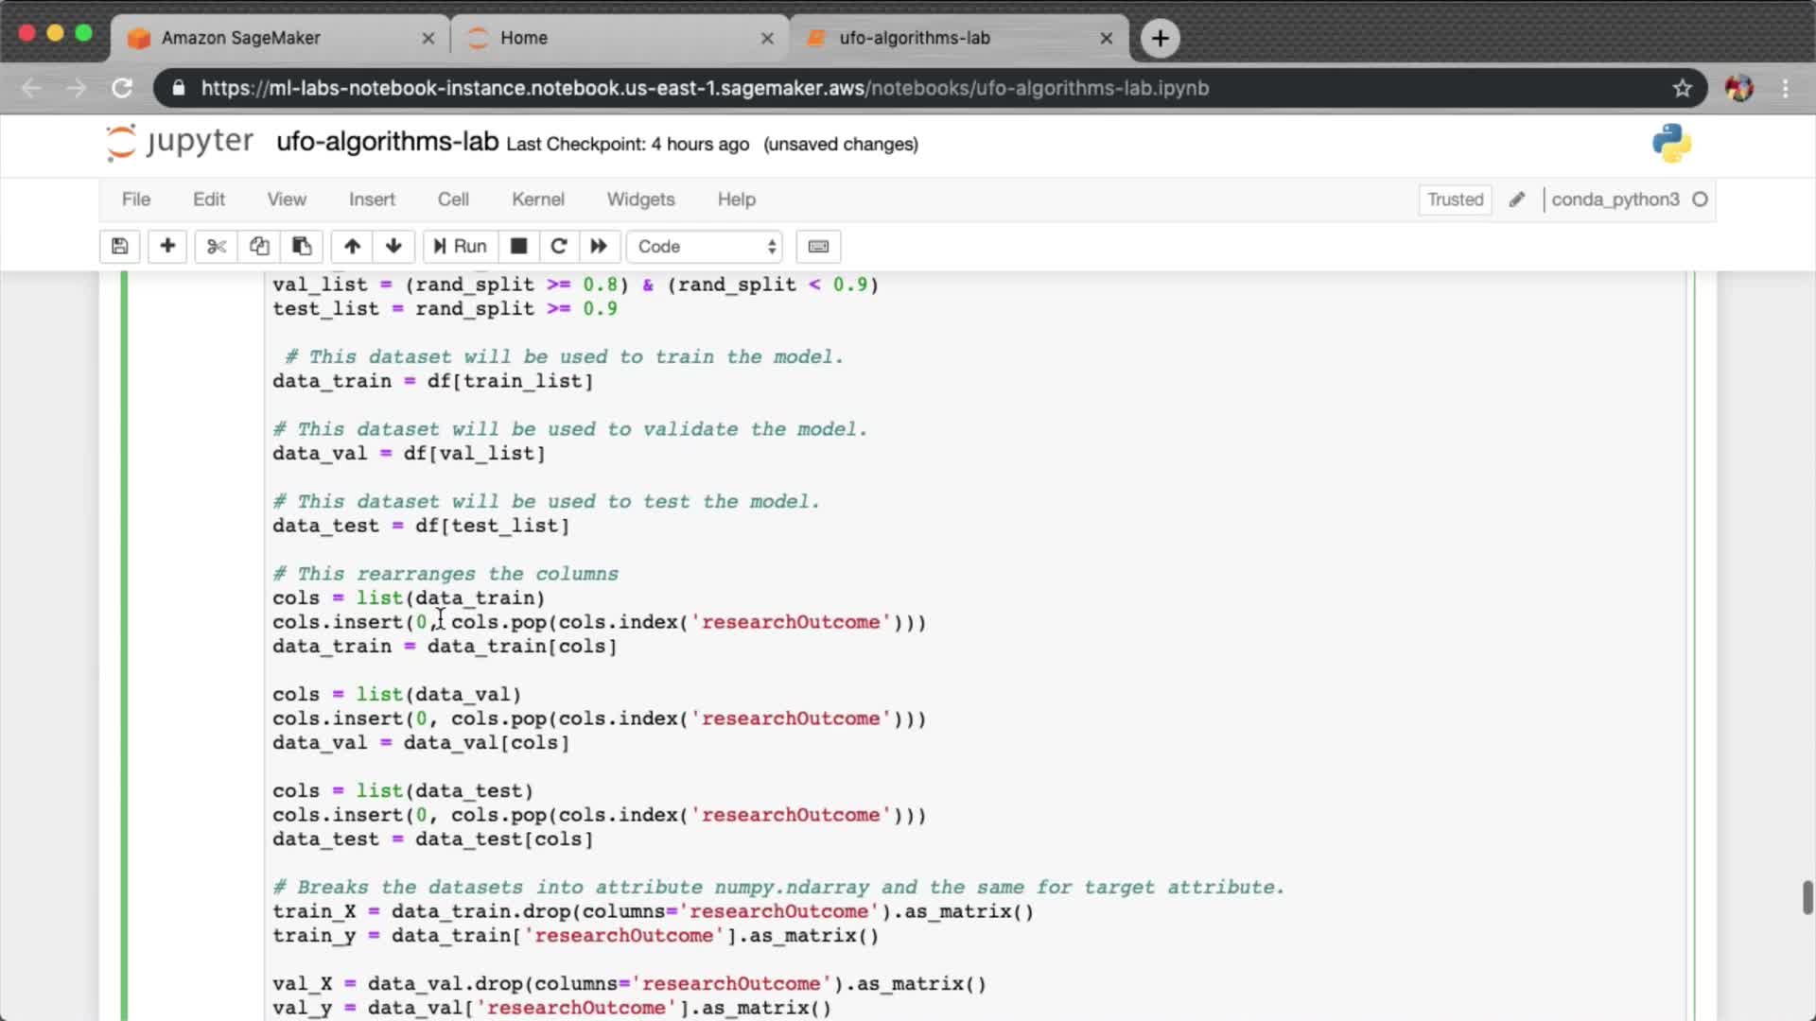1816x1021 pixels.
Task: Click the Run button
Action: click(x=461, y=247)
